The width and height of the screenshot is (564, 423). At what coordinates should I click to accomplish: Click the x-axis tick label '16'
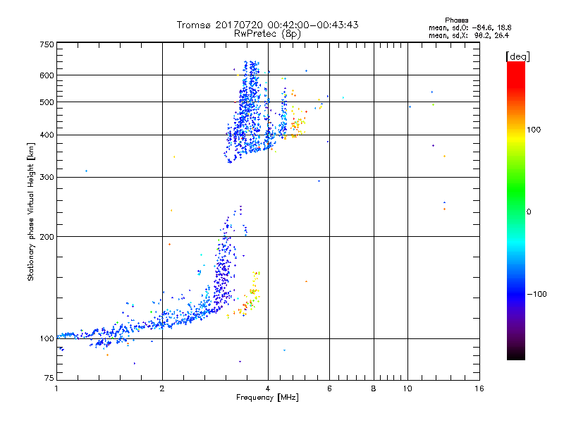pyautogui.click(x=479, y=388)
